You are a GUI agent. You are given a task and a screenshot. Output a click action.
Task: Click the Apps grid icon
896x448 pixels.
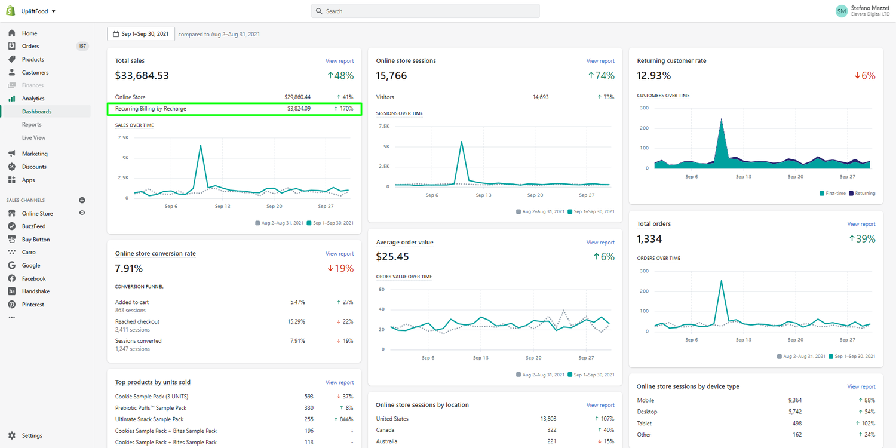click(x=12, y=180)
